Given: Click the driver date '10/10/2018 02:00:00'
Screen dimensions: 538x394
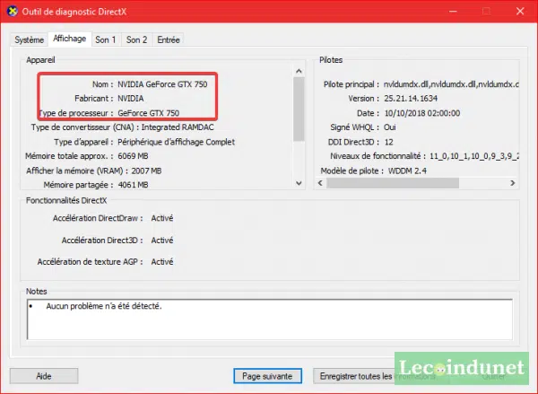Looking at the screenshot, I should pyautogui.click(x=422, y=113).
